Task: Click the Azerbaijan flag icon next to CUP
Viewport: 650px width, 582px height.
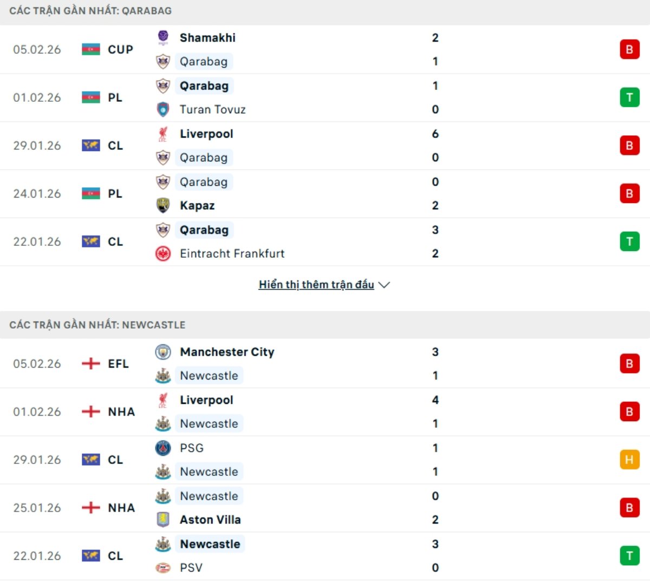Action: click(91, 49)
